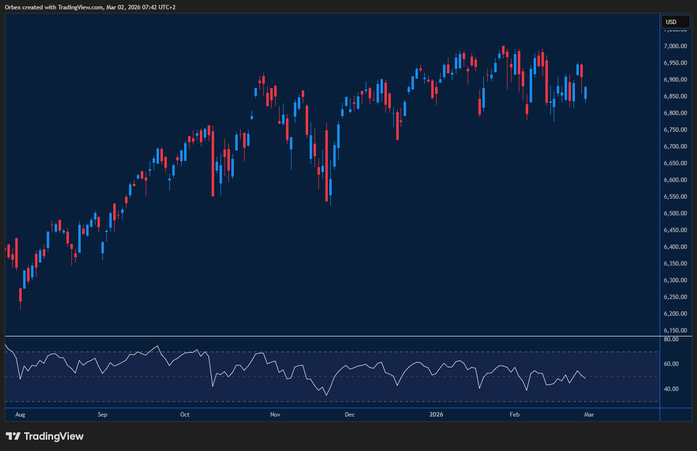Click the Aug label on the time axis
Viewport: 697px width, 451px height.
[20, 415]
